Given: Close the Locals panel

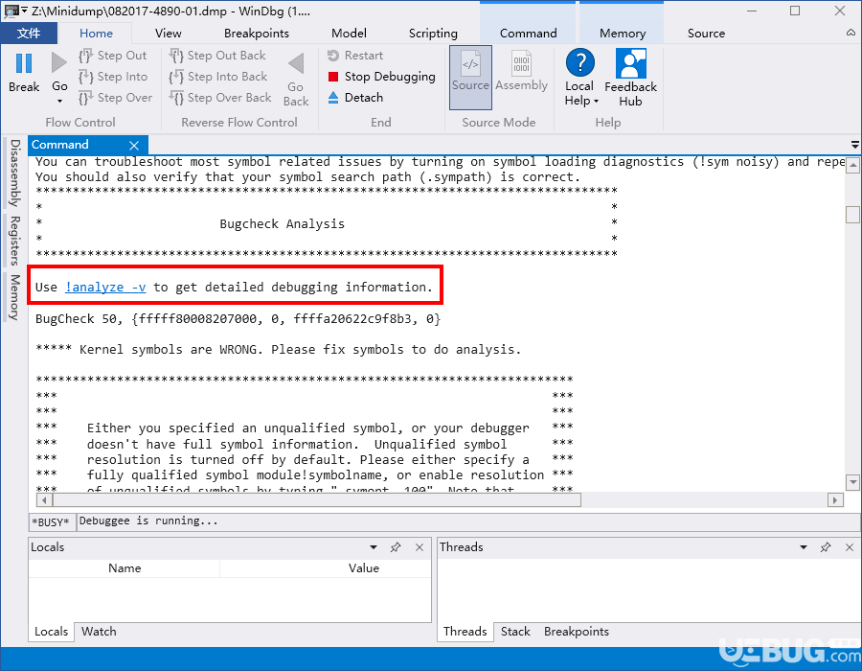Looking at the screenshot, I should (x=420, y=547).
